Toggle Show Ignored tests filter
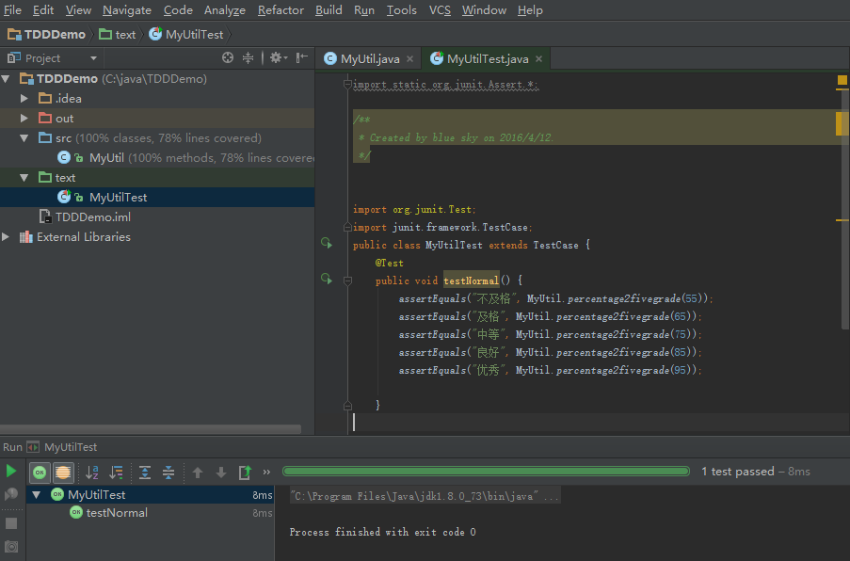 [x=63, y=473]
